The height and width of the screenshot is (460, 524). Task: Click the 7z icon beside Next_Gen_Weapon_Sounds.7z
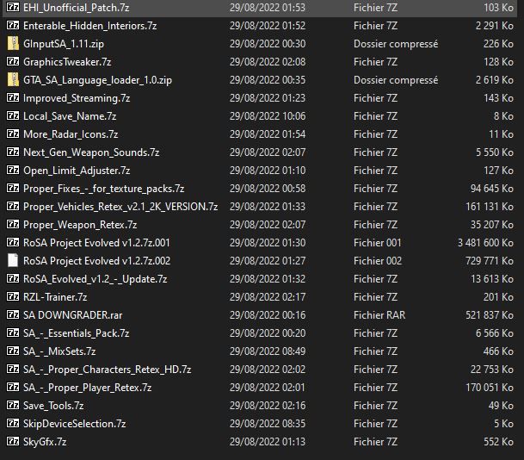click(13, 152)
